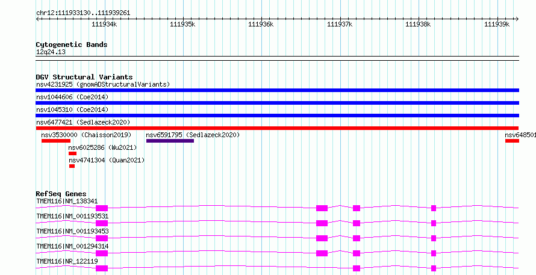Click the cut-off nsv648501 label at right edge
Screen dimensions: 536x275
click(x=520, y=135)
